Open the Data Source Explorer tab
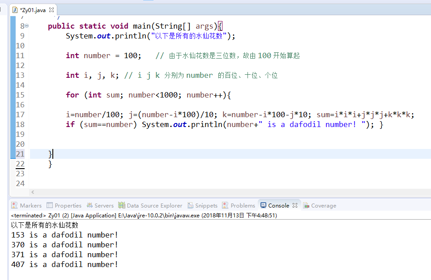 (150, 206)
